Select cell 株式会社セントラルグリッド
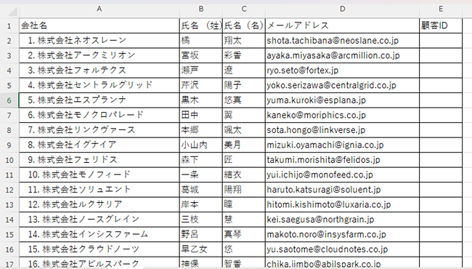The width and height of the screenshot is (472, 269). point(99,85)
